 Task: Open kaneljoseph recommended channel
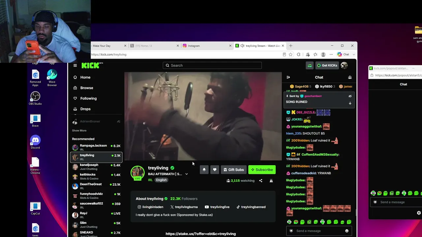click(96, 167)
